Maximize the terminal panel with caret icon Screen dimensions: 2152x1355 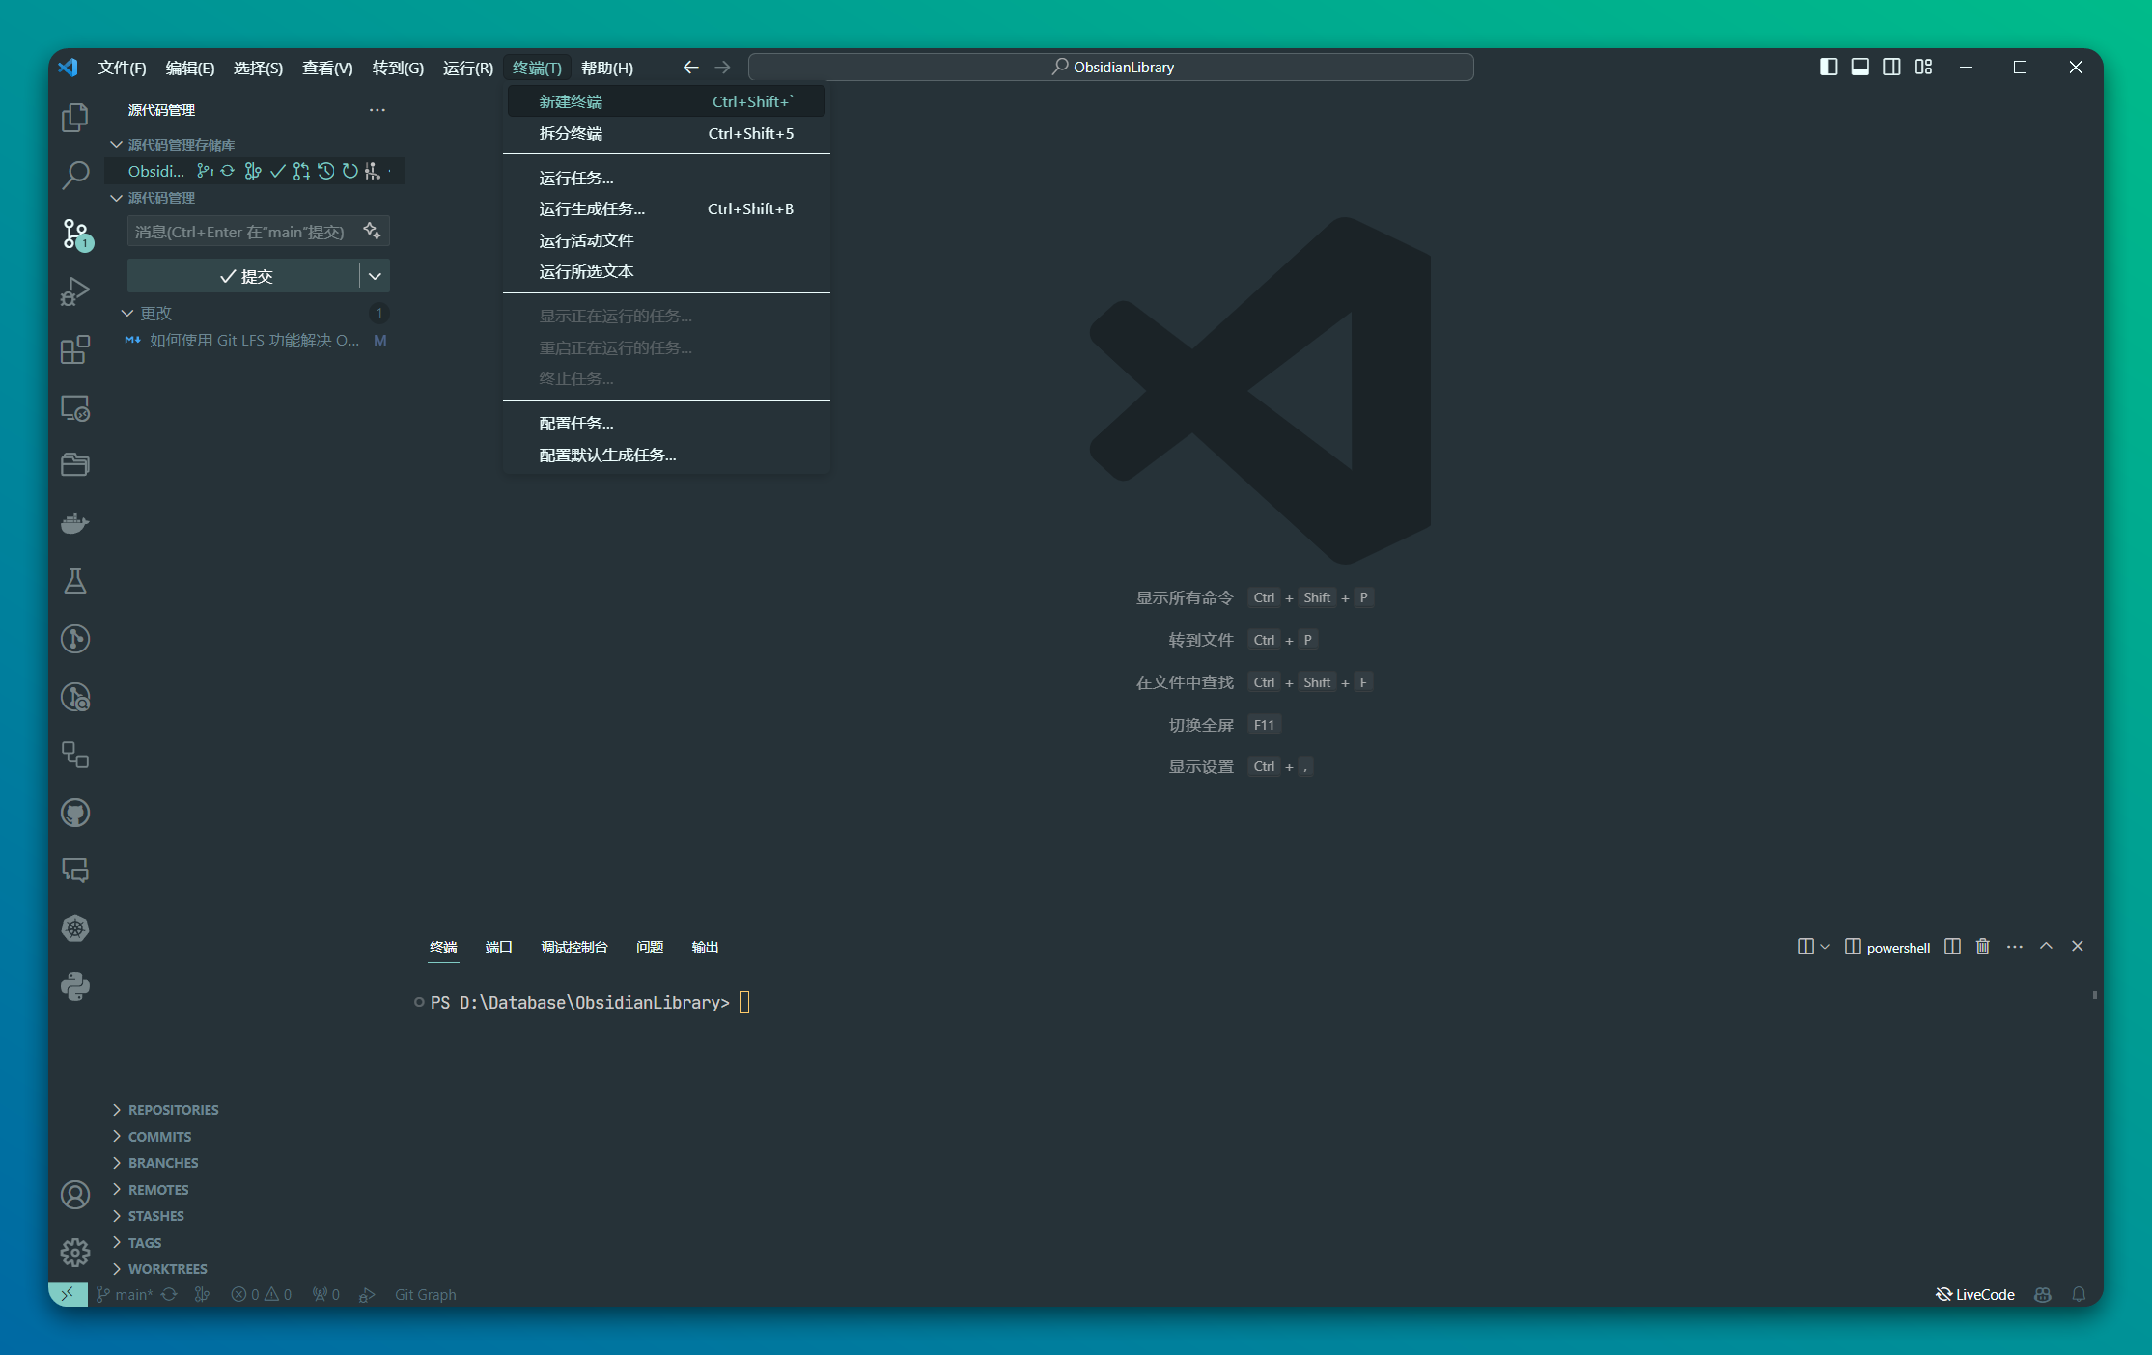point(2046,946)
